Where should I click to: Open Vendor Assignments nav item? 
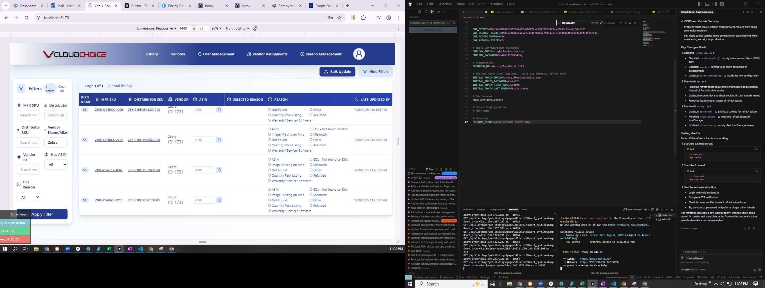pyautogui.click(x=267, y=54)
